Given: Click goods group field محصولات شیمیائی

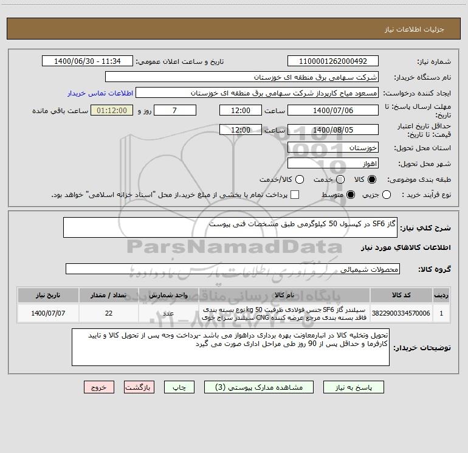Looking at the screenshot, I should tap(233, 269).
